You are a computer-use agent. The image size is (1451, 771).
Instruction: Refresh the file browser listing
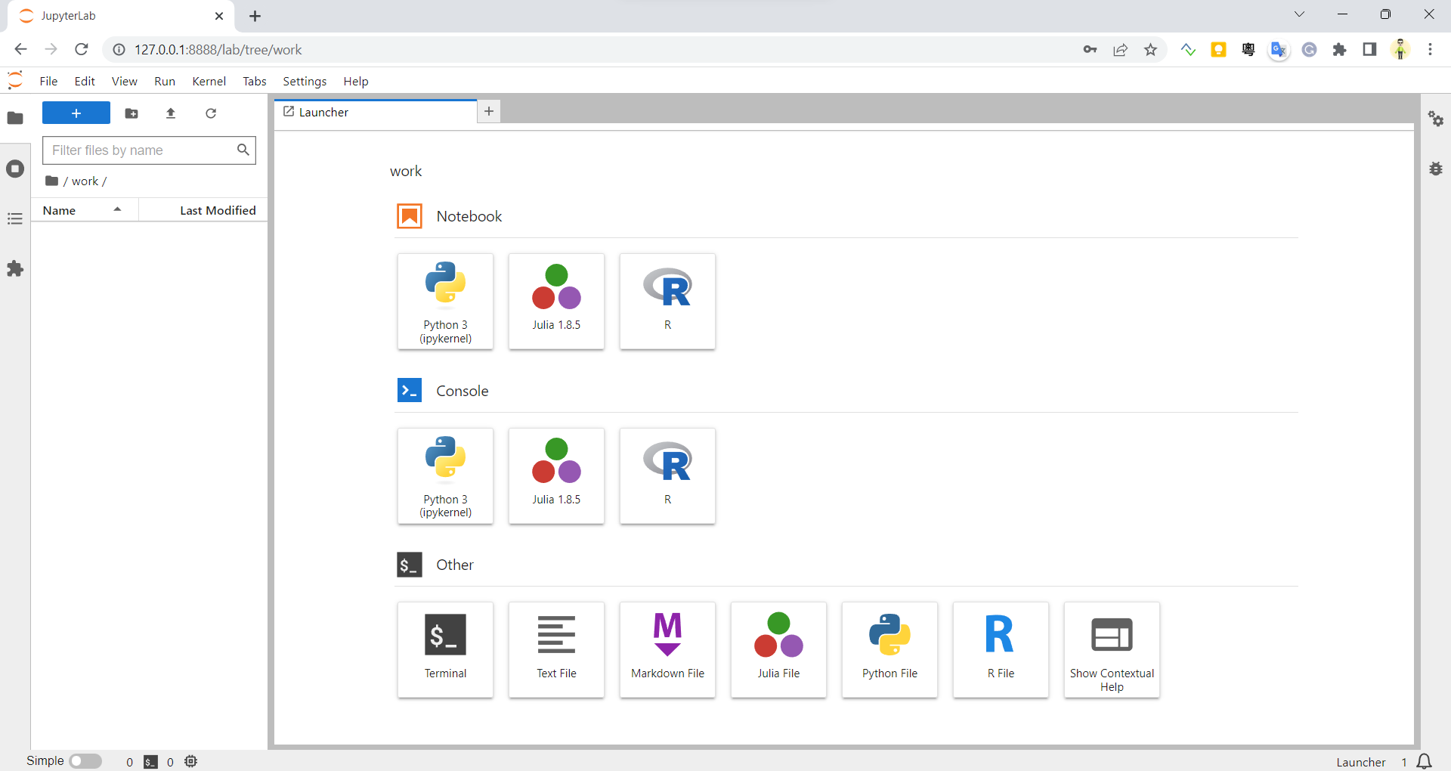pyautogui.click(x=211, y=113)
